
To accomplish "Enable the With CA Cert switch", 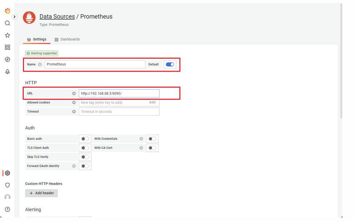I will (x=152, y=148).
